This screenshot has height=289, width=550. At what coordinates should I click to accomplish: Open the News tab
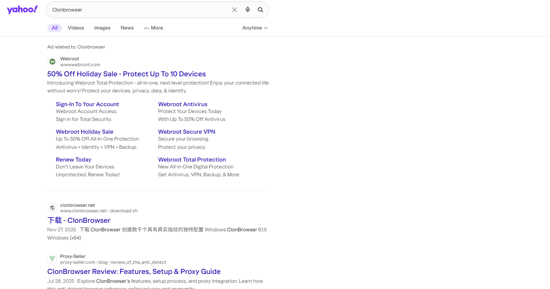[127, 28]
